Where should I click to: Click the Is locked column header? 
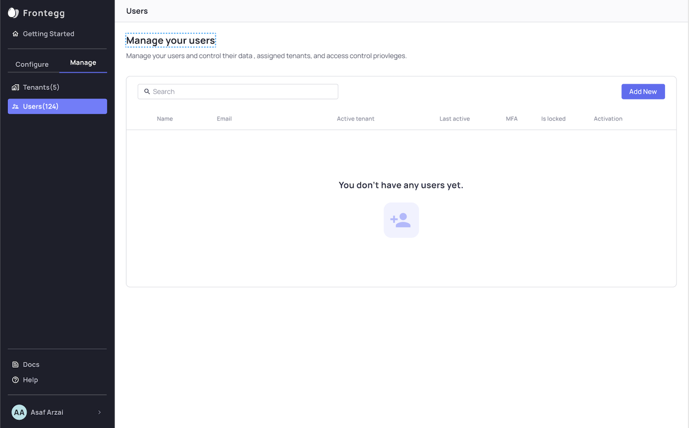click(553, 119)
